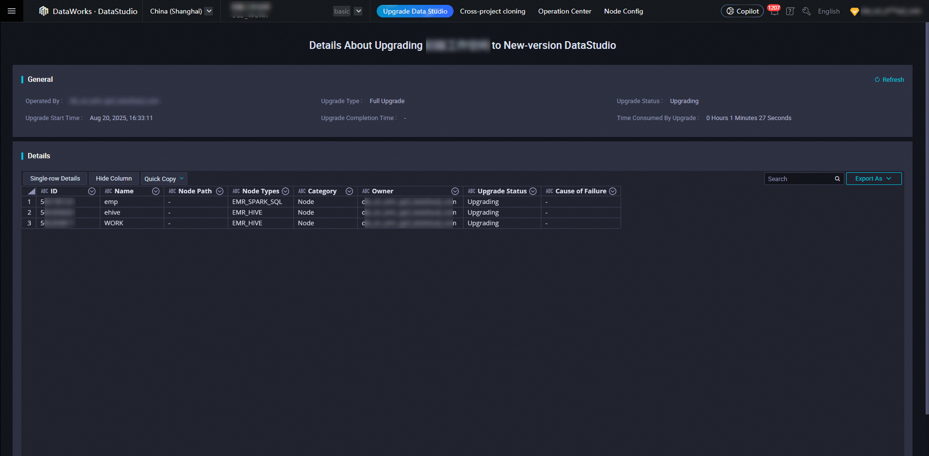
Task: Open the help question mark icon
Action: pos(790,11)
